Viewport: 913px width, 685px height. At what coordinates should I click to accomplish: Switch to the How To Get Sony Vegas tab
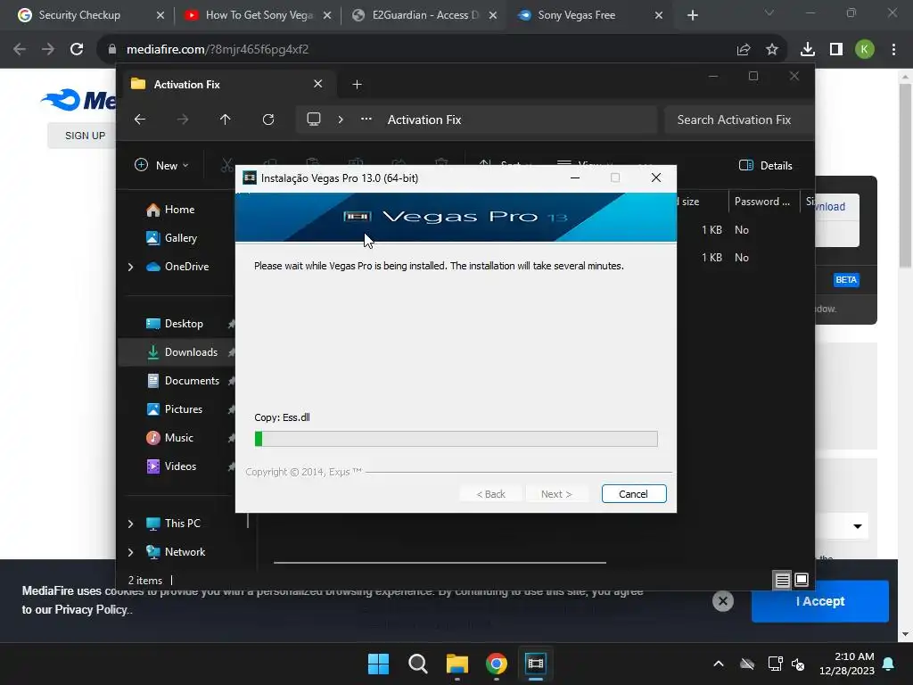(256, 15)
